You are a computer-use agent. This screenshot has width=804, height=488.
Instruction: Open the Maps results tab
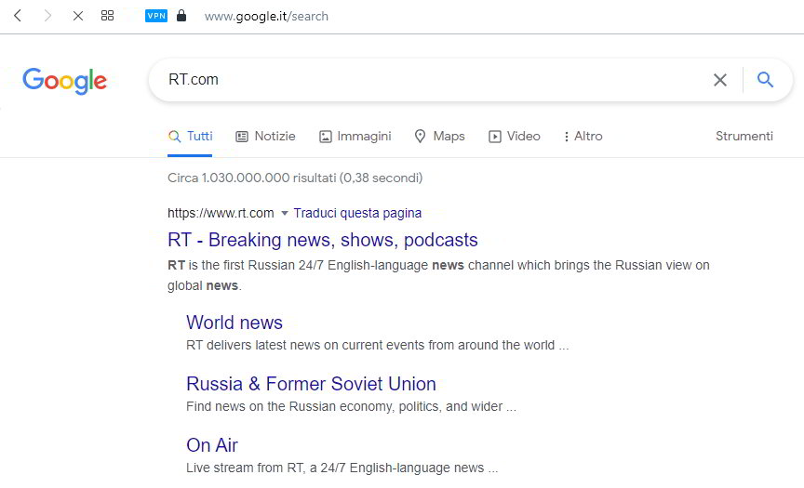[439, 137]
